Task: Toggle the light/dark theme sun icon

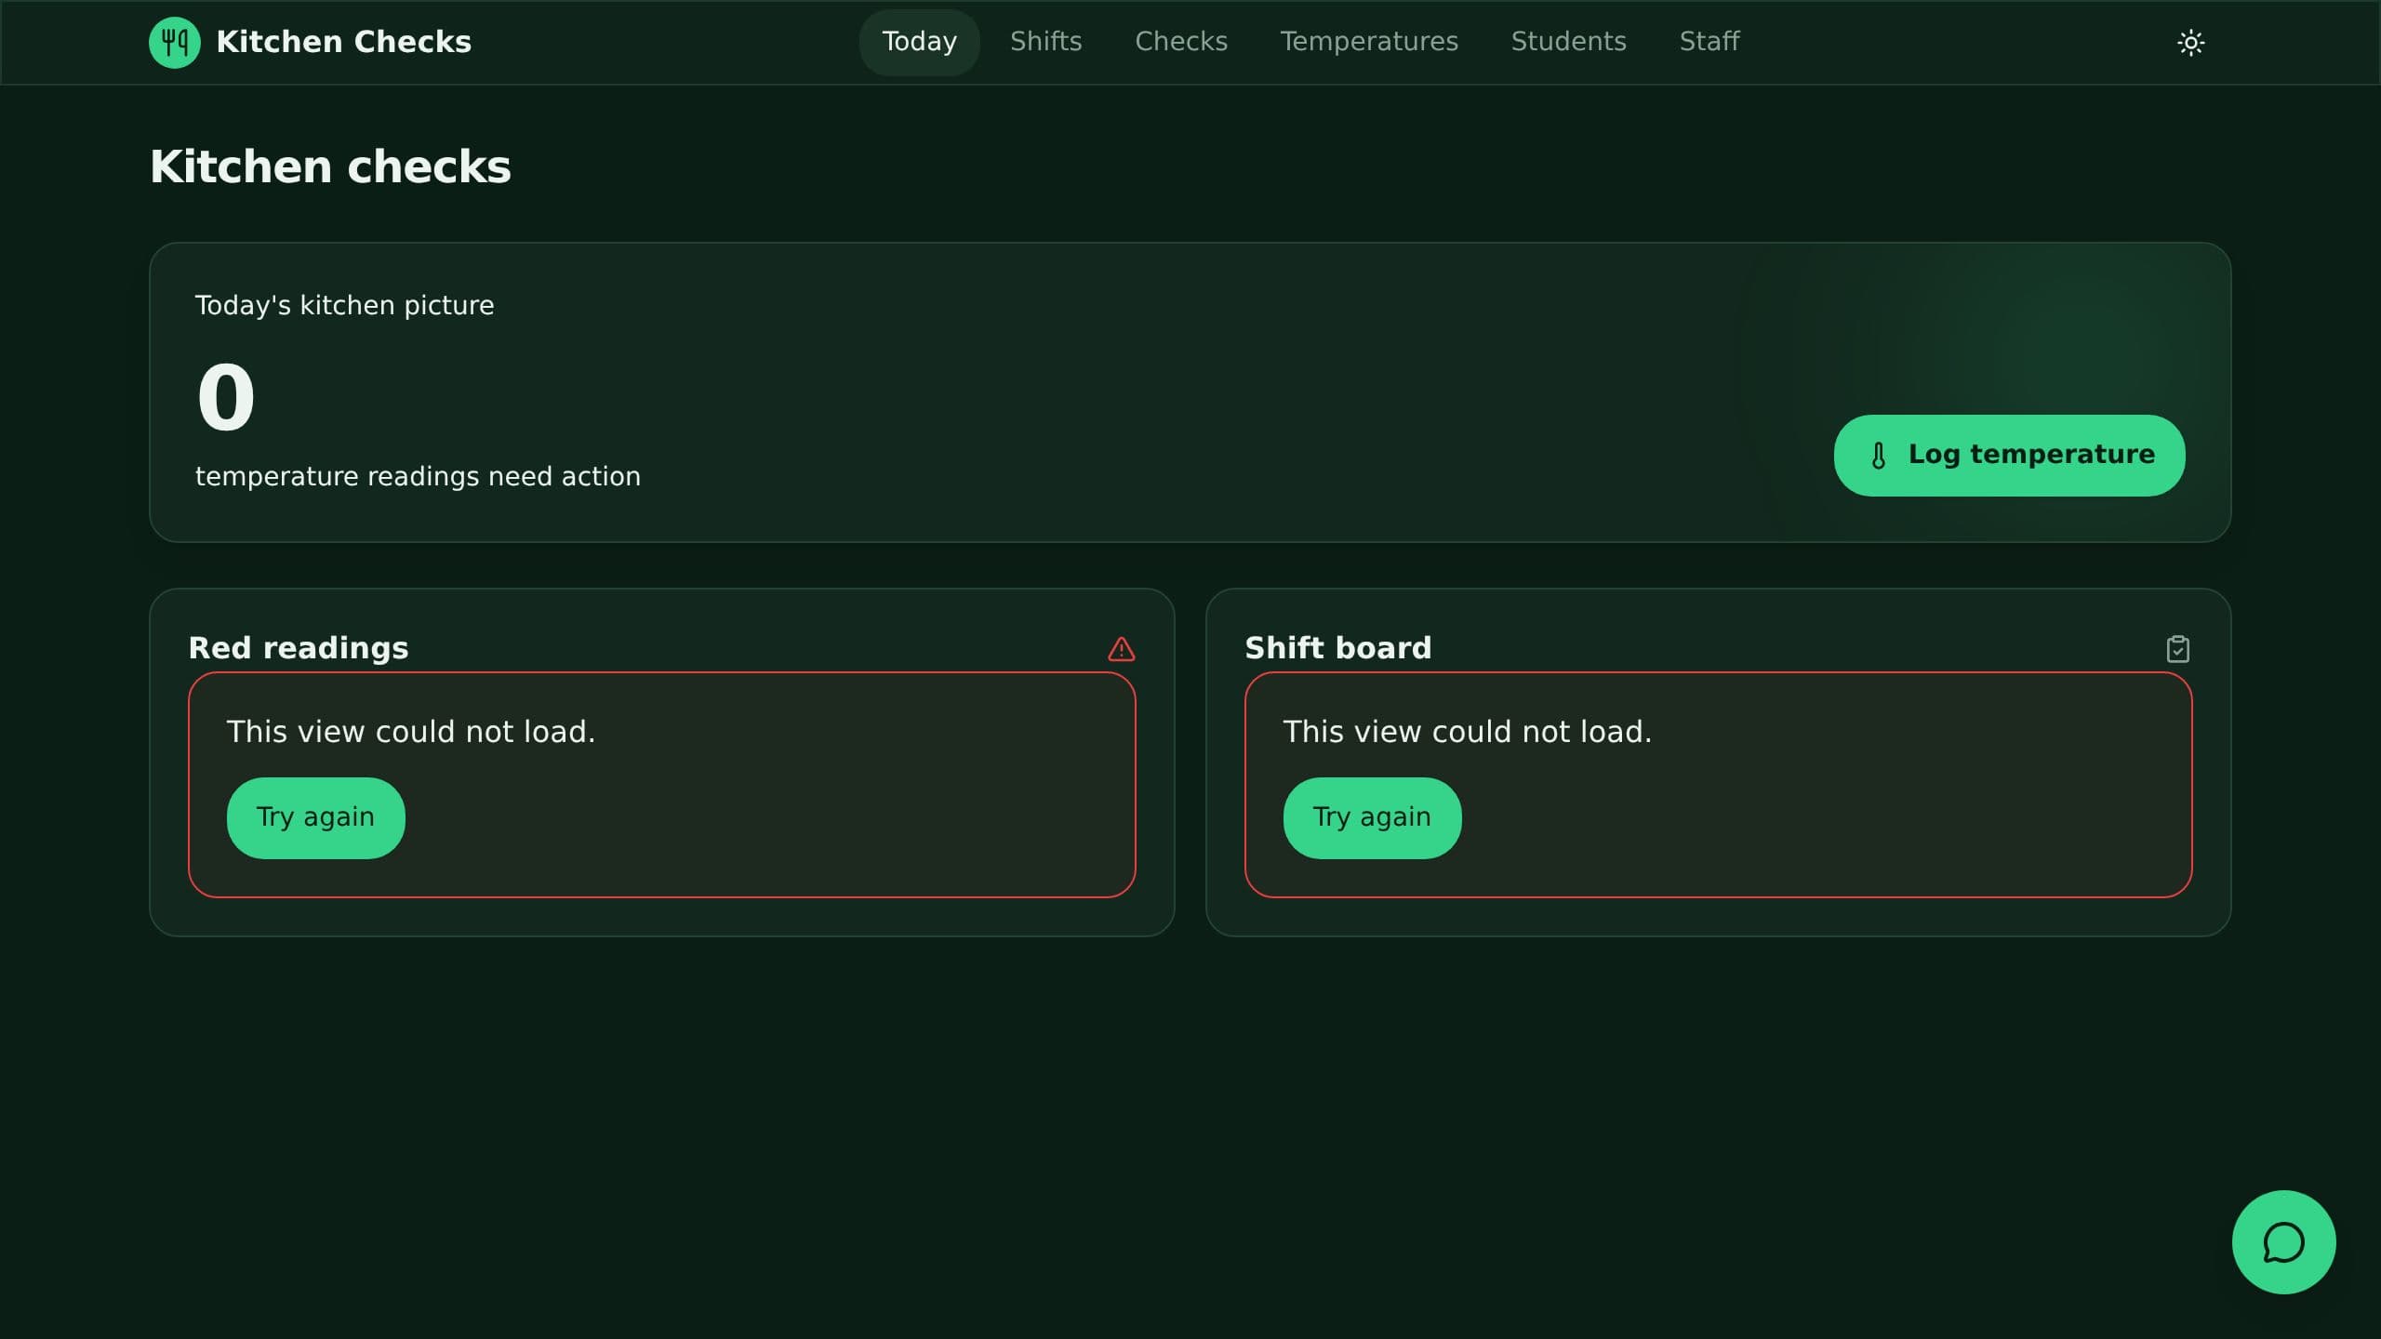Action: coord(2190,43)
